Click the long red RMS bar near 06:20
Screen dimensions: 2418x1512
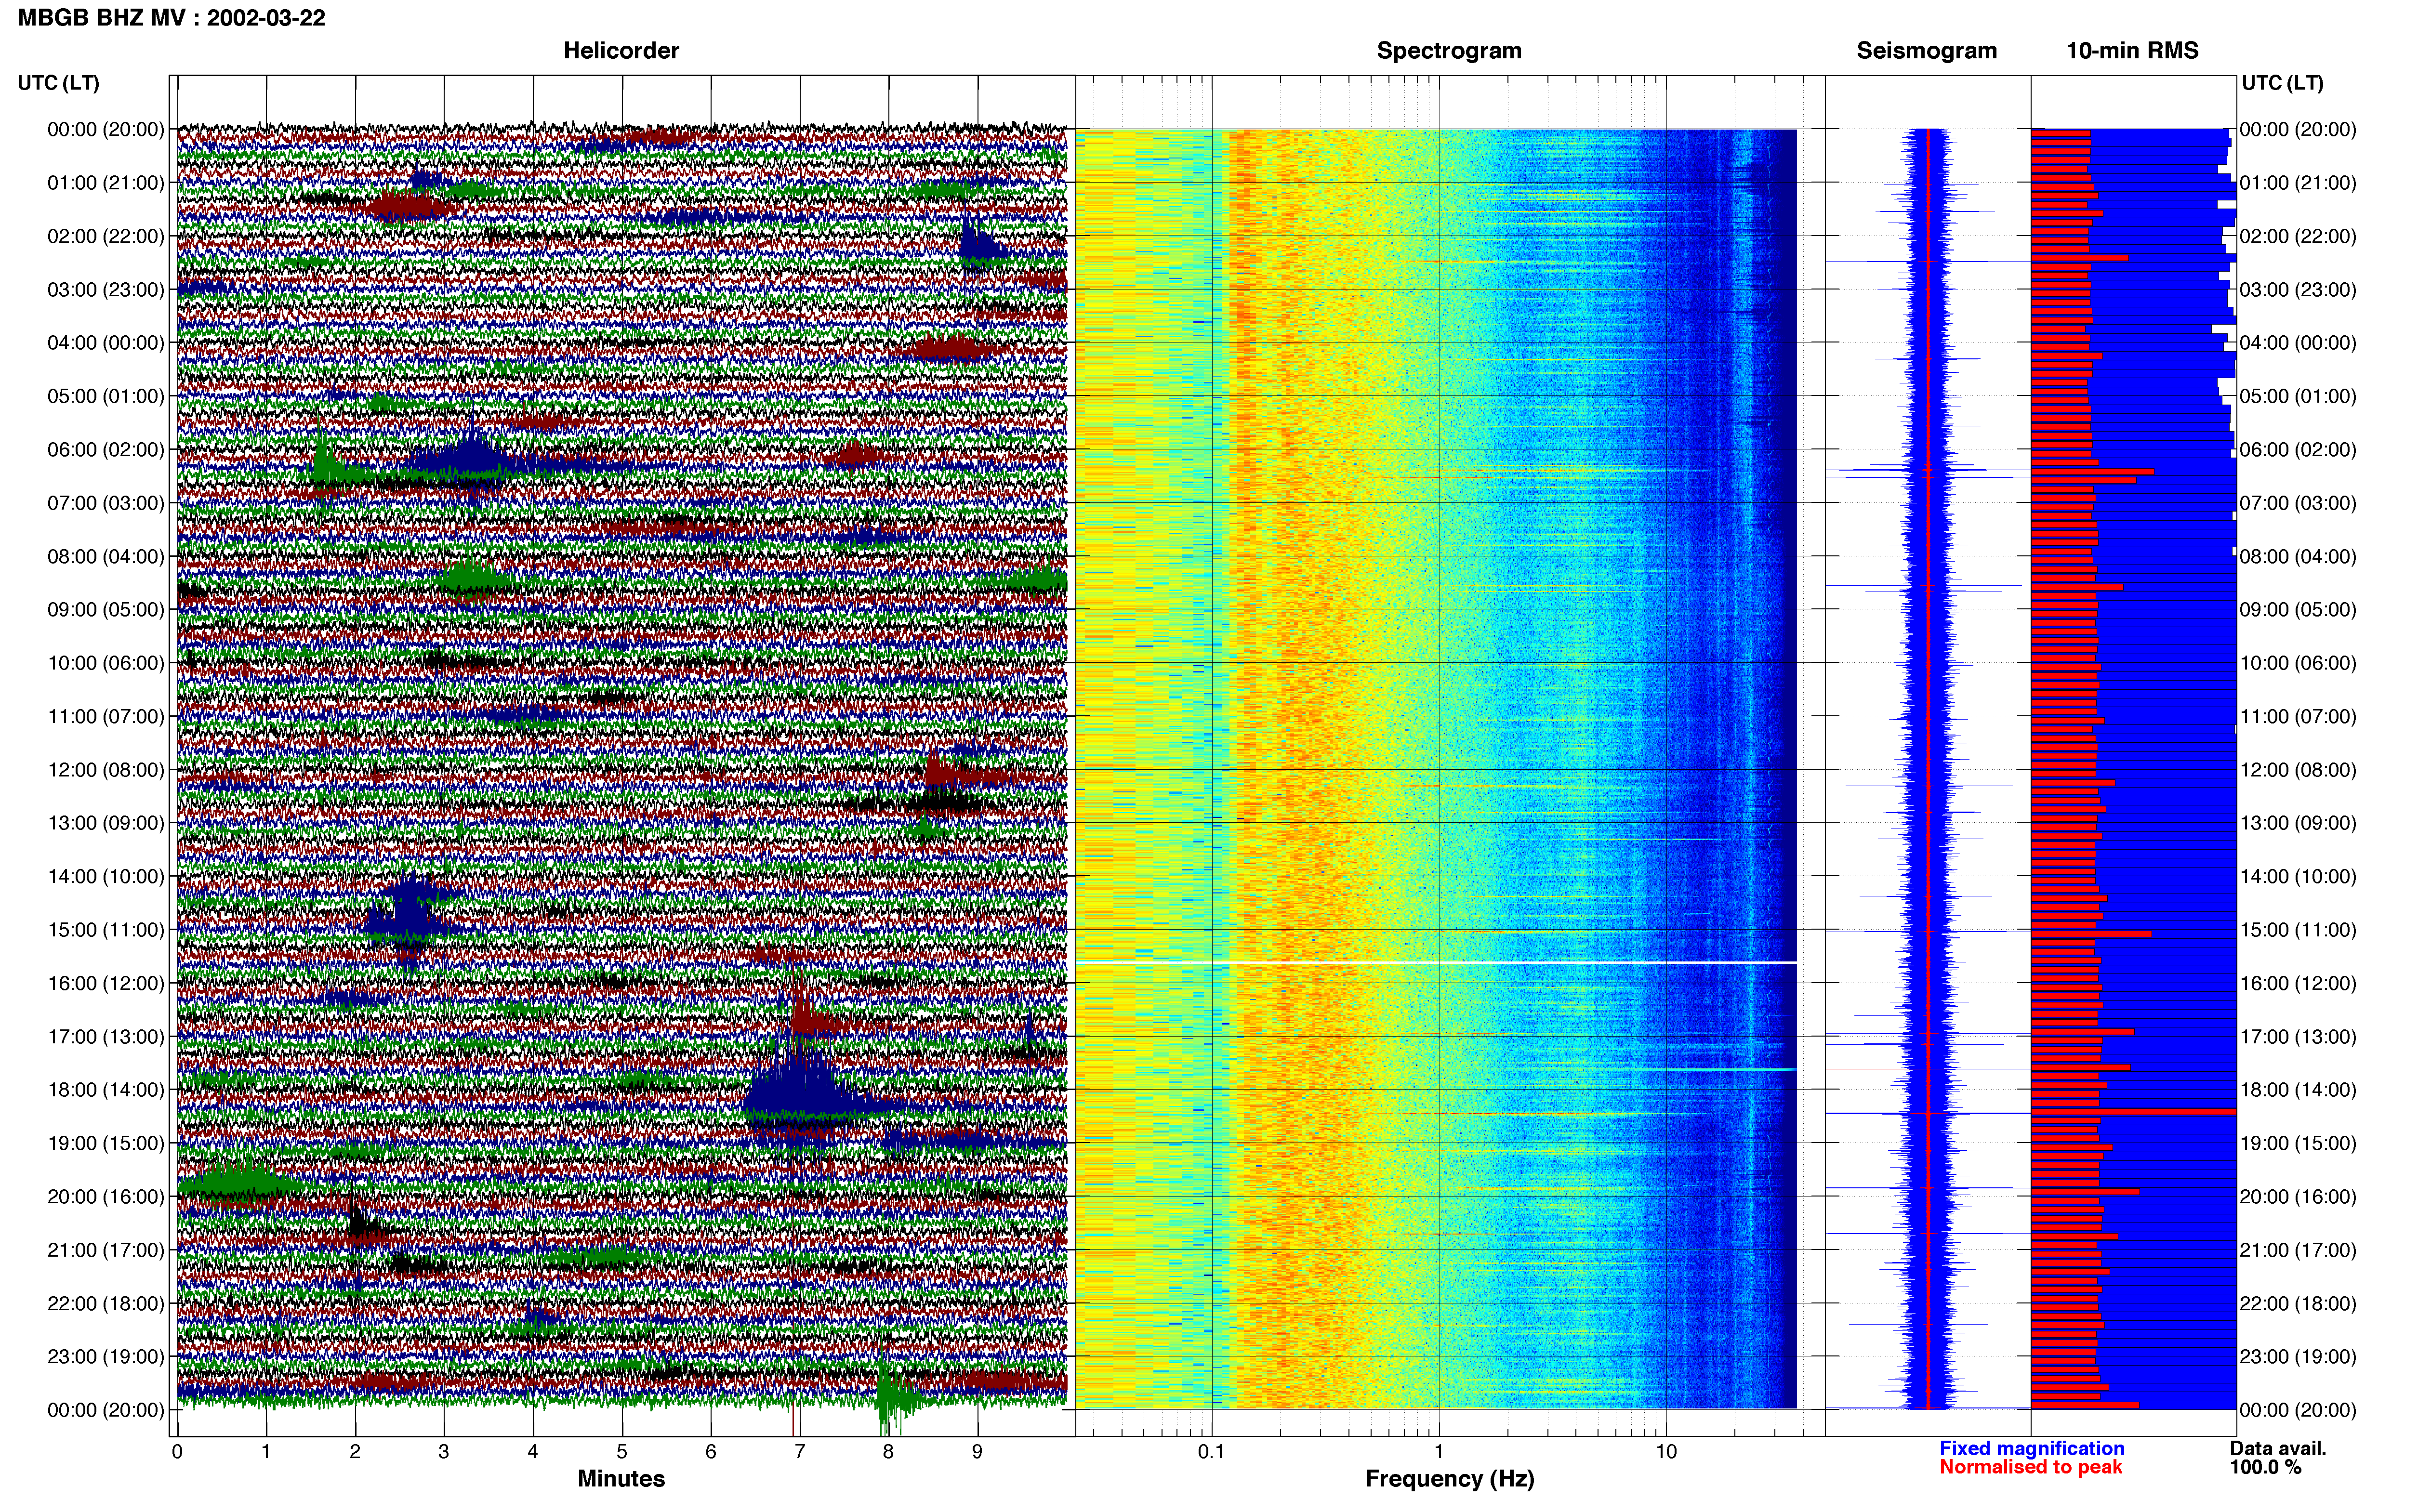click(2092, 471)
